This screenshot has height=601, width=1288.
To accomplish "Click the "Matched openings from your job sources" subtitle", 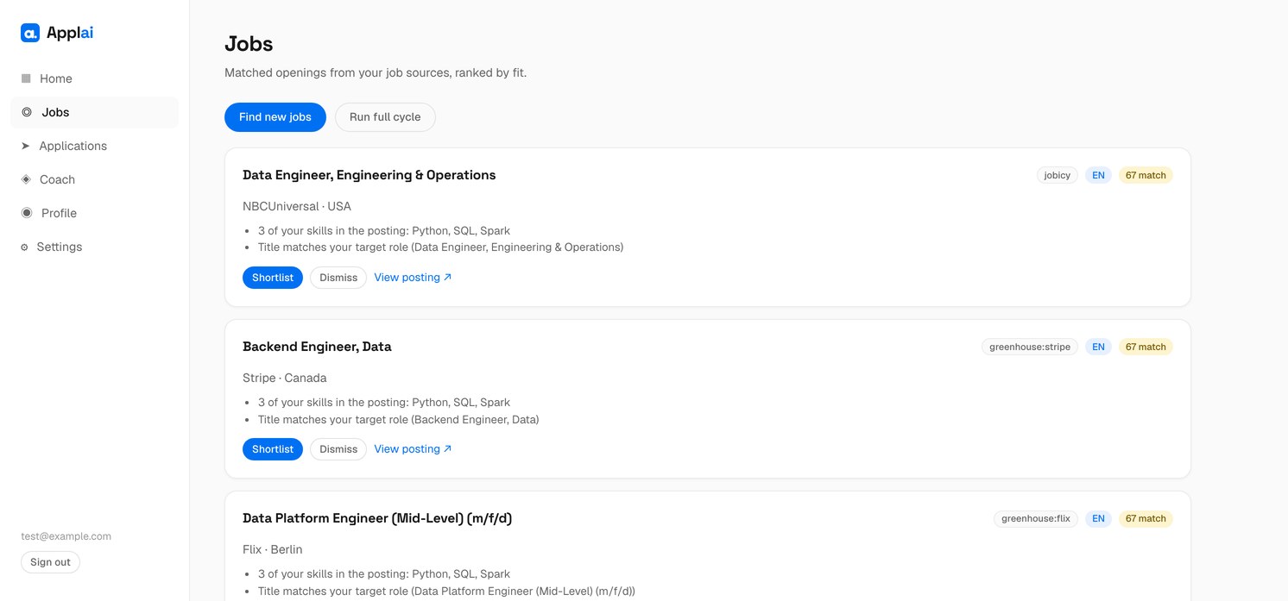I will coord(376,72).
